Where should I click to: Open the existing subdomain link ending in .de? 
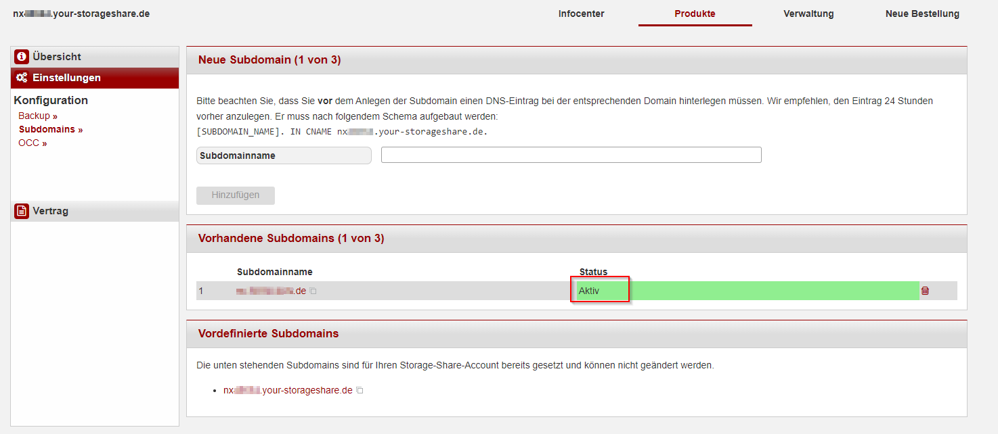click(271, 291)
